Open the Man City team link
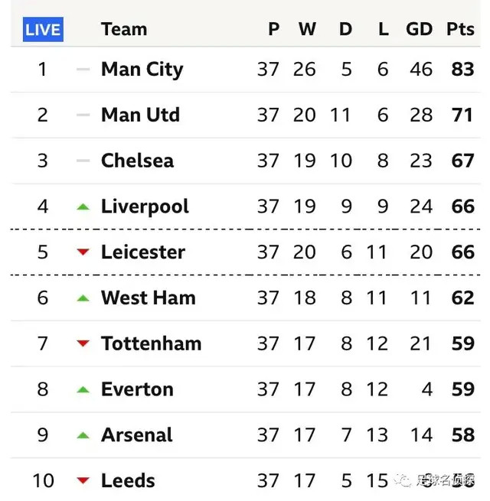This screenshot has height=501, width=490. point(142,70)
